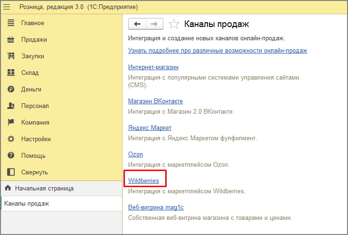Viewport: 348px width, 235px height.
Task: Click the Настройки gear icon
Action: coord(11,139)
